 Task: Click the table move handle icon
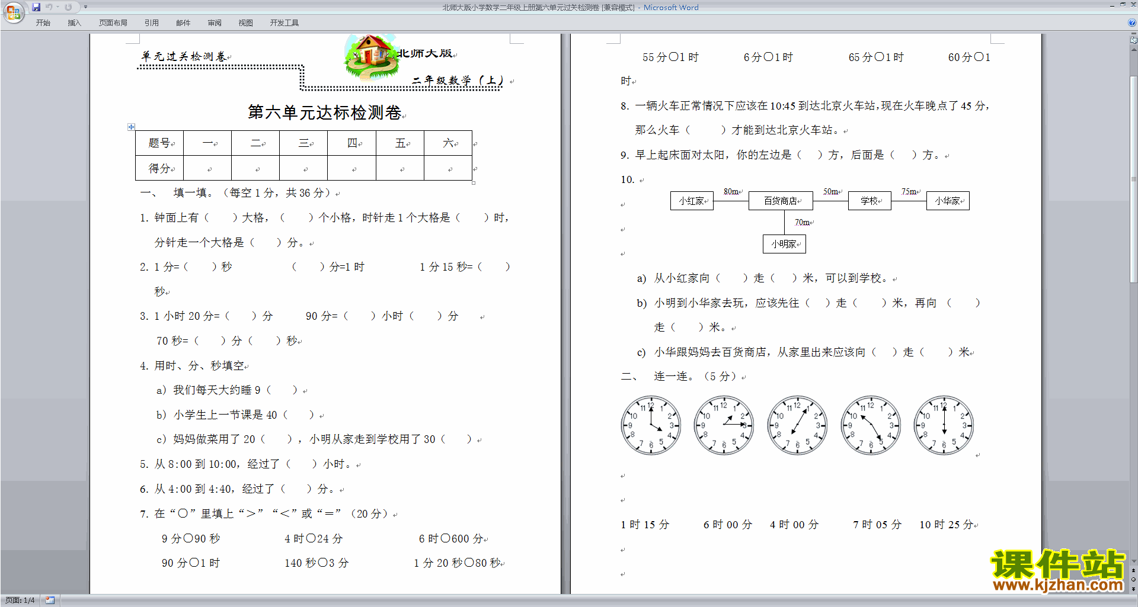point(131,127)
